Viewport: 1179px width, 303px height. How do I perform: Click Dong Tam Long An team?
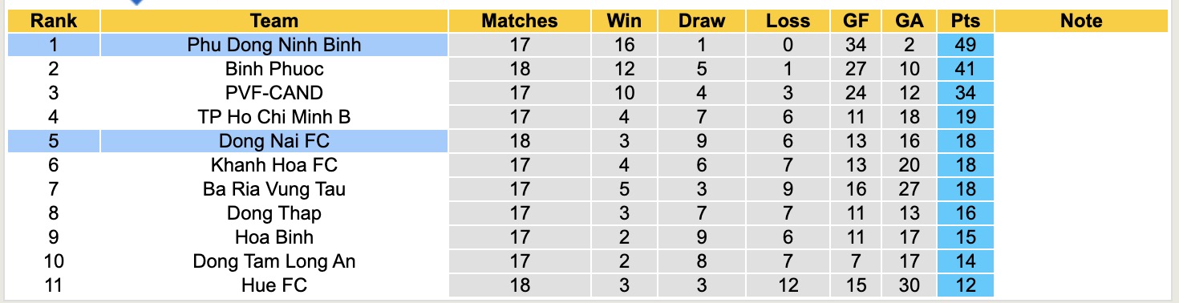(x=274, y=261)
